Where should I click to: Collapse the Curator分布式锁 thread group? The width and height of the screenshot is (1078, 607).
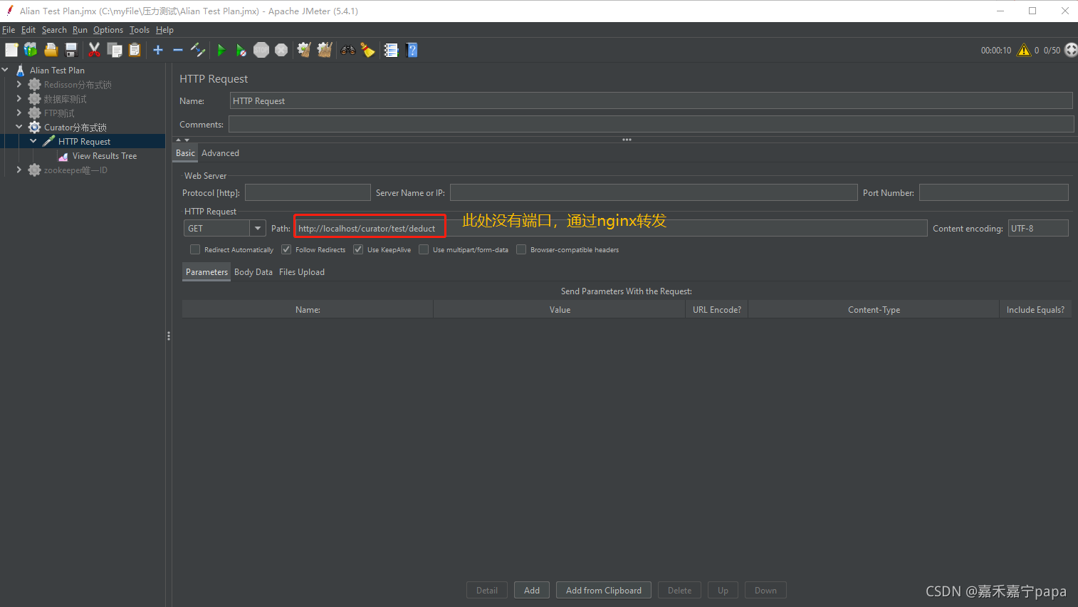click(19, 127)
